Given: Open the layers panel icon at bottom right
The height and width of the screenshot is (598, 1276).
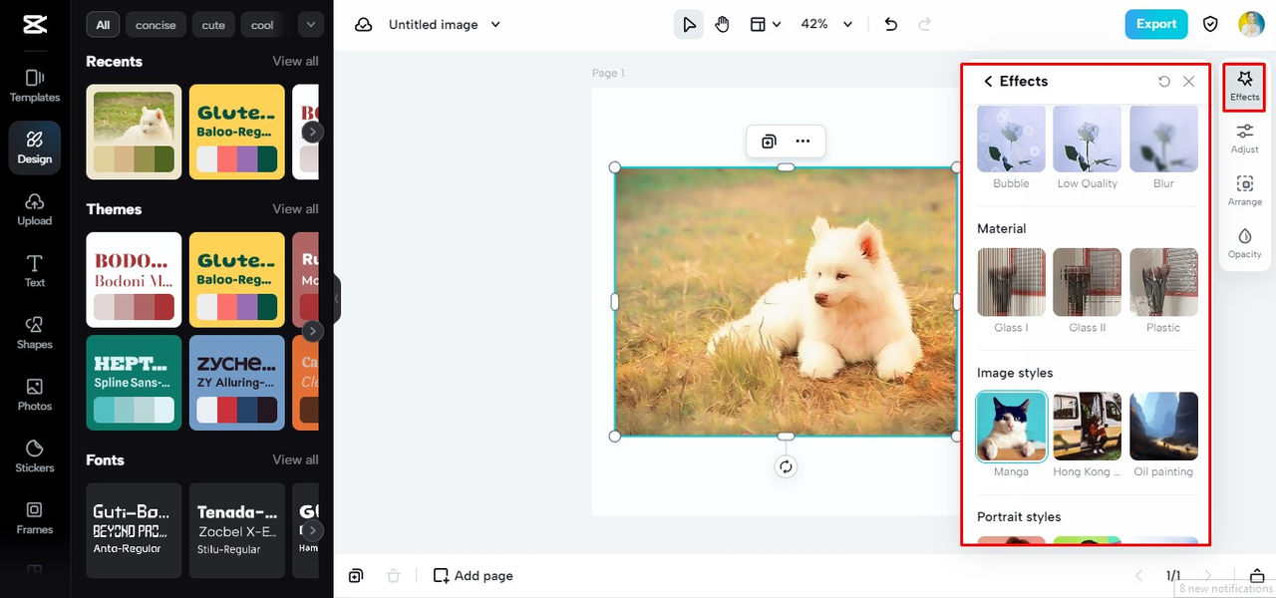Looking at the screenshot, I should coord(1257,575).
